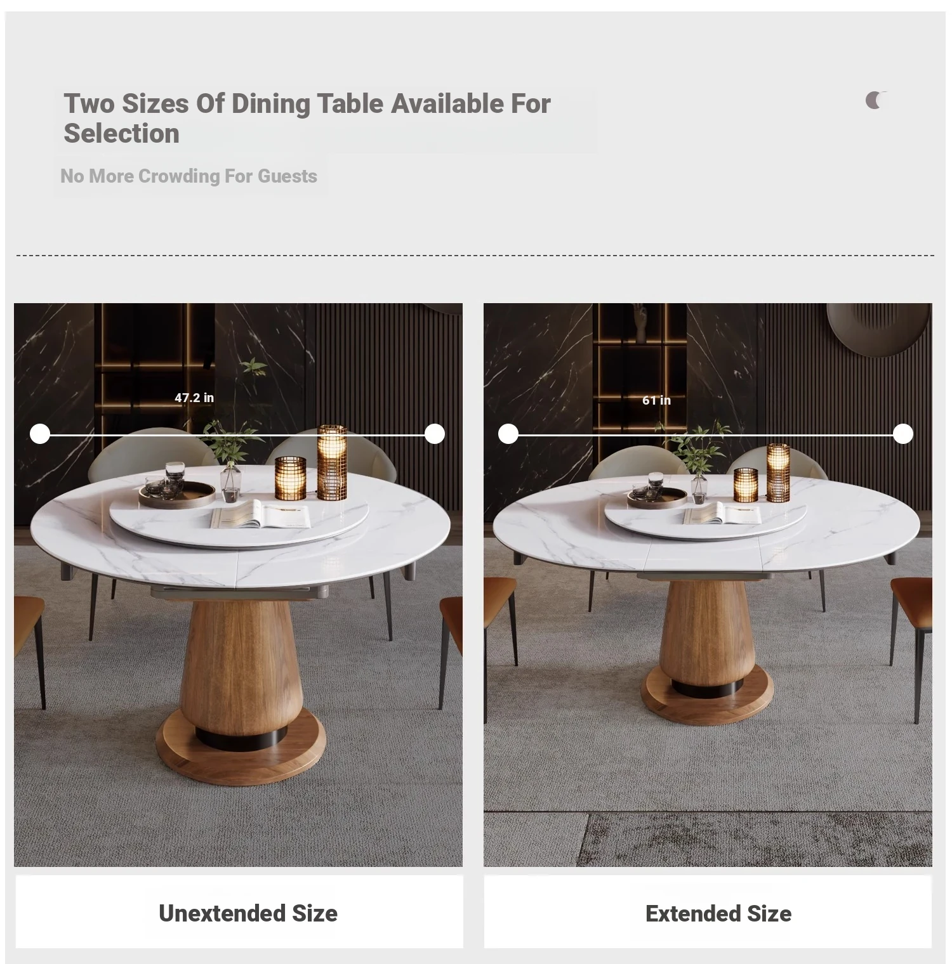Click the "47.2 in" measurement label
The height and width of the screenshot is (964, 952).
(x=194, y=398)
